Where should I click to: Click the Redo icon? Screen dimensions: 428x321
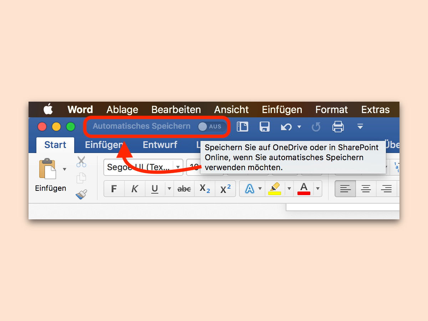click(316, 127)
